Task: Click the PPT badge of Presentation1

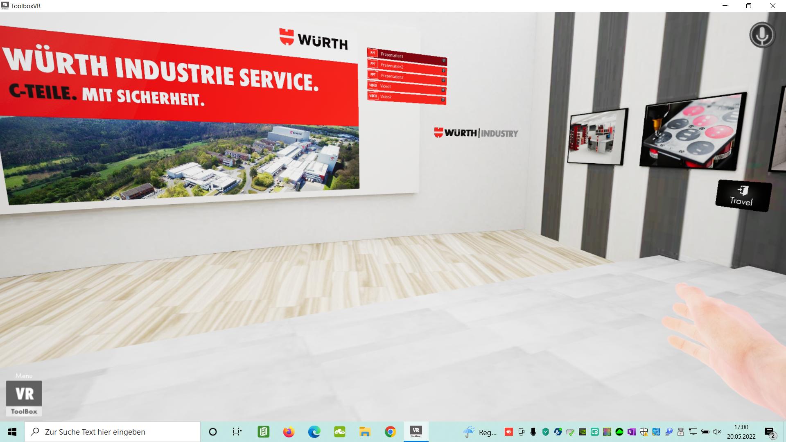Action: point(373,53)
